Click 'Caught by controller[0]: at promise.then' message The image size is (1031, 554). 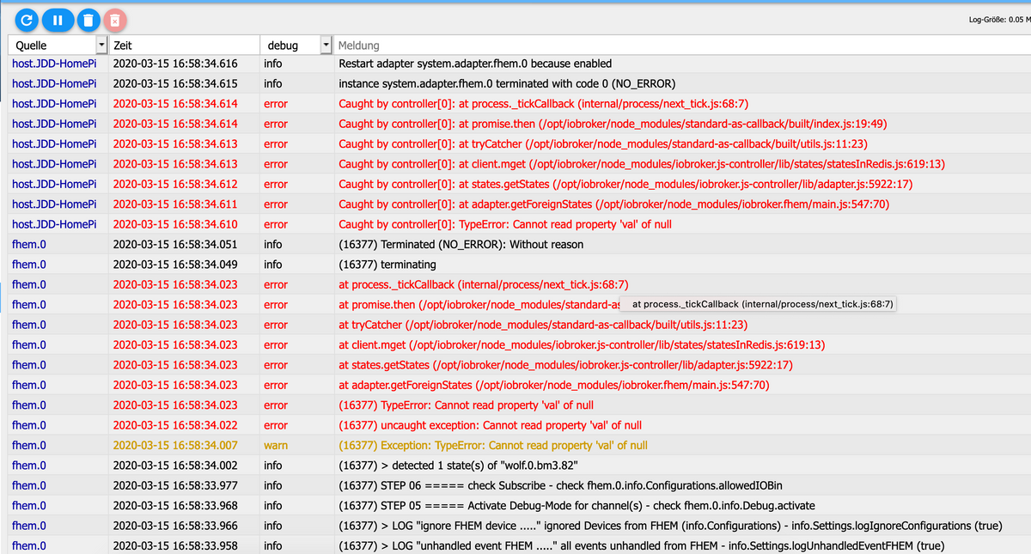tap(613, 124)
